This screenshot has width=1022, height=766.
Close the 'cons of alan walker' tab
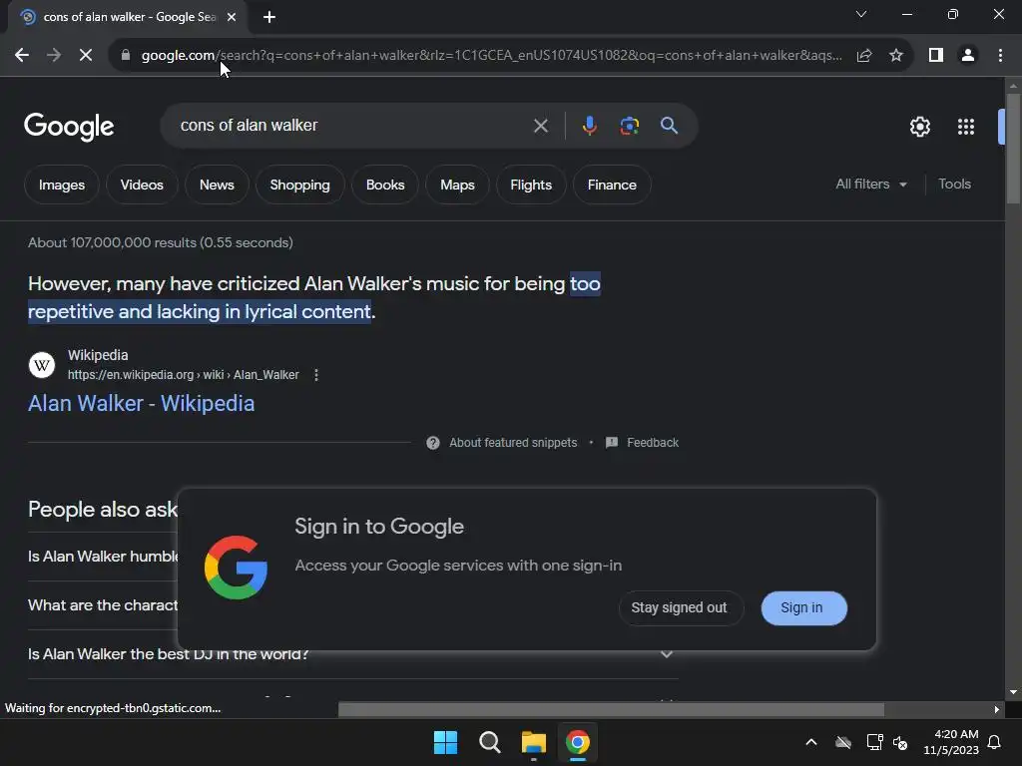pos(232,17)
